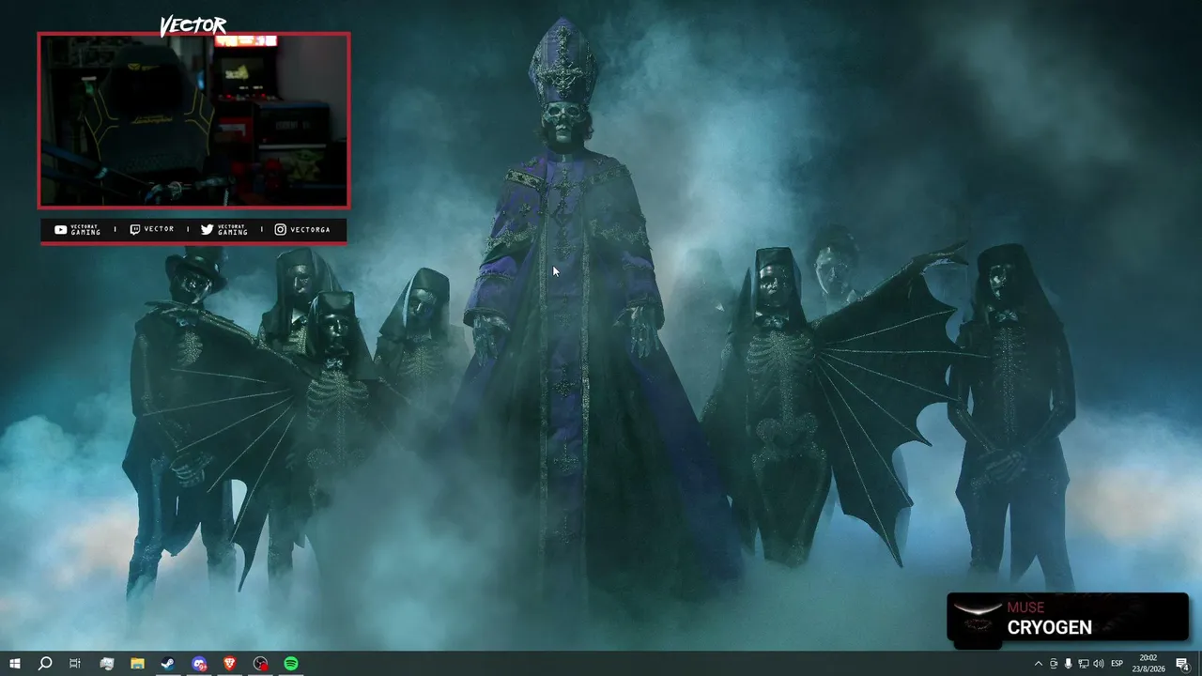Click the Meet Now camera tray icon
1202x676 pixels.
(x=1053, y=664)
